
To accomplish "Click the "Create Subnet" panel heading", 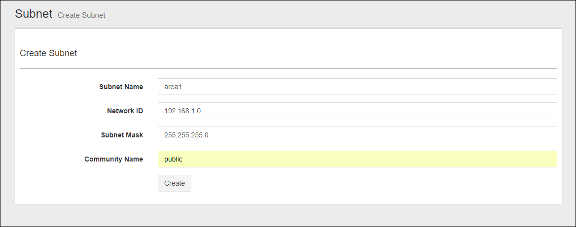I will click(x=48, y=53).
